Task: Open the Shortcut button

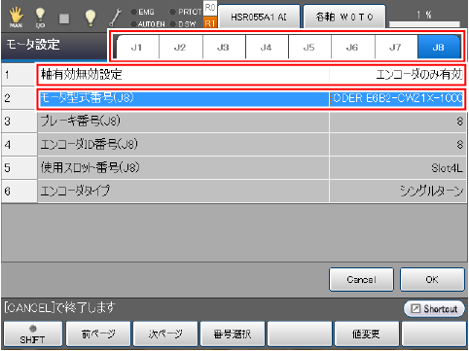Action: point(434,308)
